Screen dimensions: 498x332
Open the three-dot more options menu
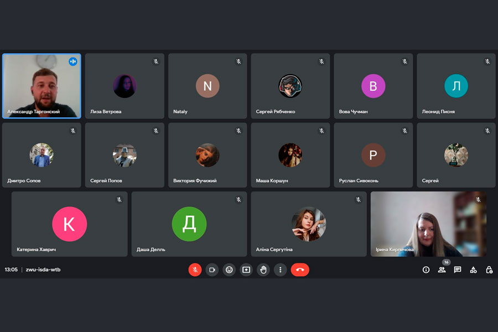pyautogui.click(x=280, y=269)
